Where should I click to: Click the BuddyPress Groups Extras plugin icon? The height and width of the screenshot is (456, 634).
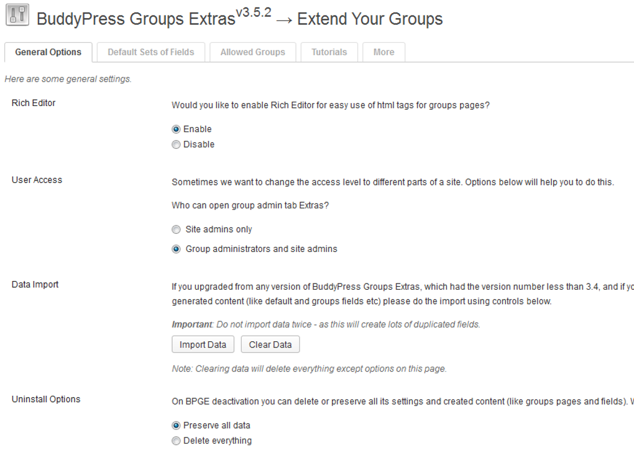click(17, 15)
